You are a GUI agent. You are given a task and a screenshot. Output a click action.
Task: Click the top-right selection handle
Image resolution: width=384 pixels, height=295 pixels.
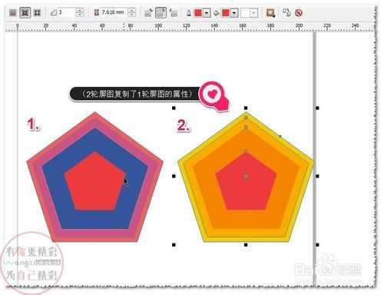[317, 108]
